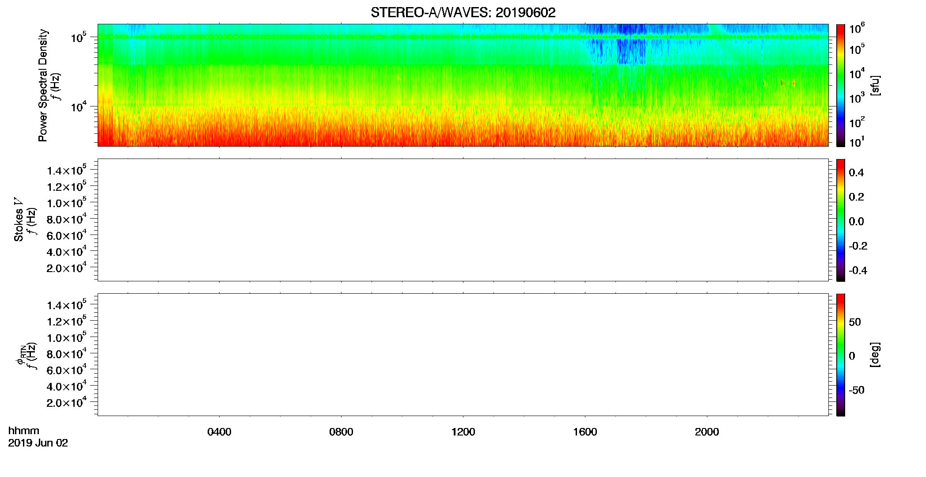Click the 10^5 frequency tick on spectrogram axis

tap(78, 38)
